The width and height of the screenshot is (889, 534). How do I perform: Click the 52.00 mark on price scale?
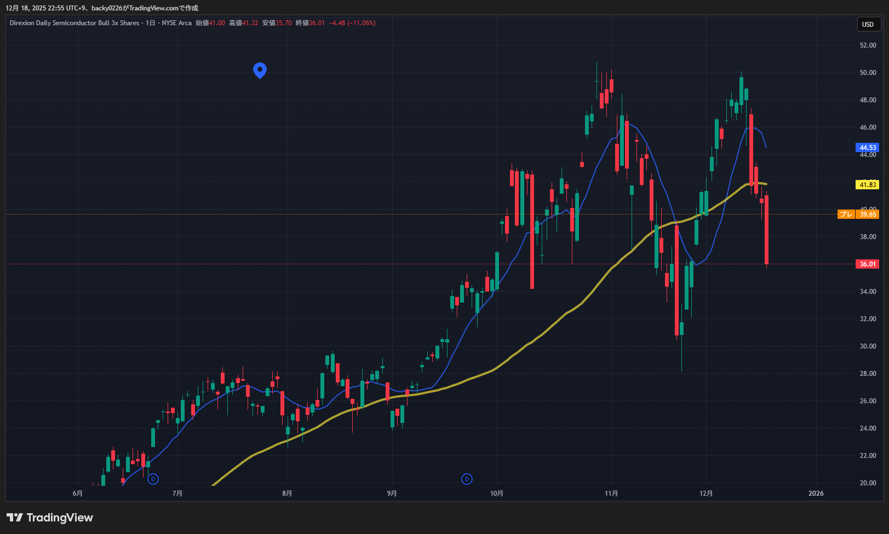[x=868, y=45]
